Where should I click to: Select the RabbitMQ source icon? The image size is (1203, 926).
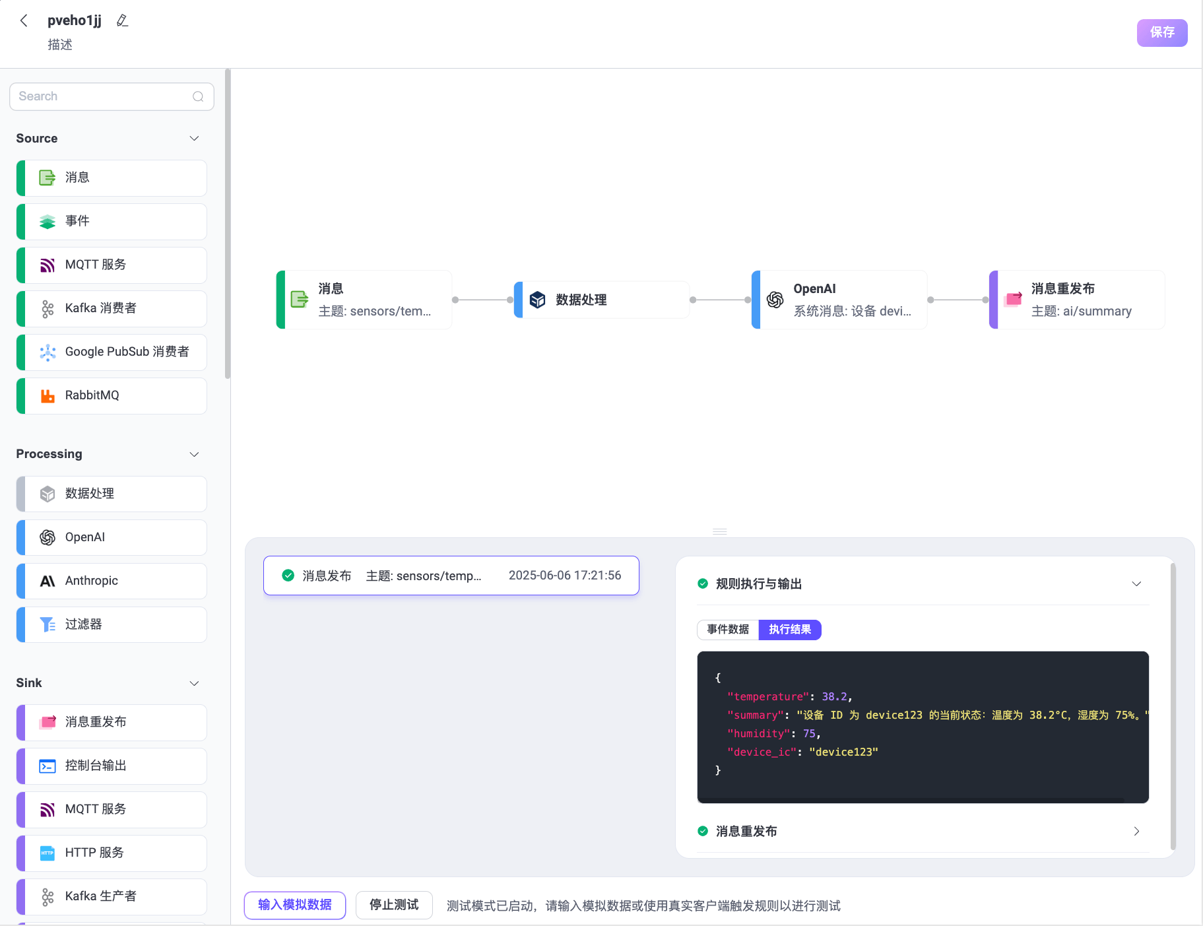47,395
